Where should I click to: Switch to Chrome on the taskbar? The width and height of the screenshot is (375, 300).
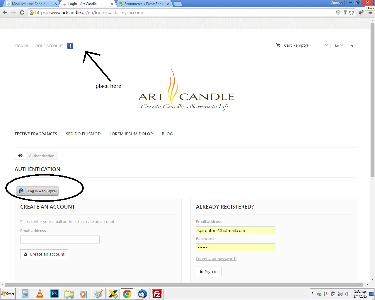(x=127, y=294)
